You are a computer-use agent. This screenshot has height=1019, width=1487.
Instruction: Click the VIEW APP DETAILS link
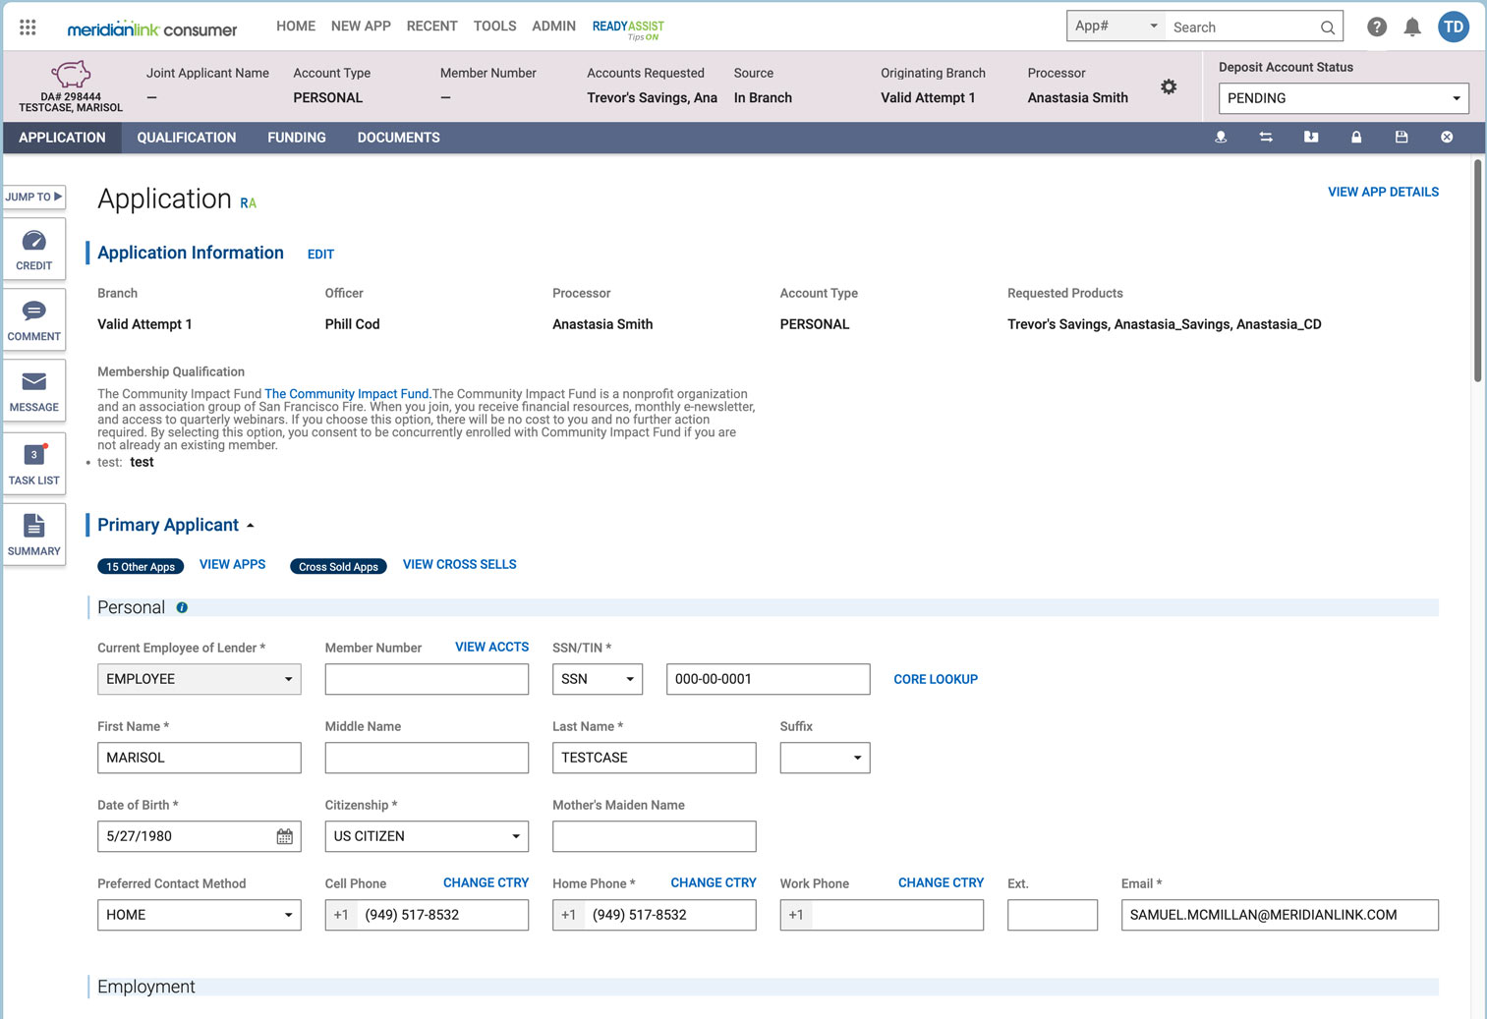coord(1383,192)
